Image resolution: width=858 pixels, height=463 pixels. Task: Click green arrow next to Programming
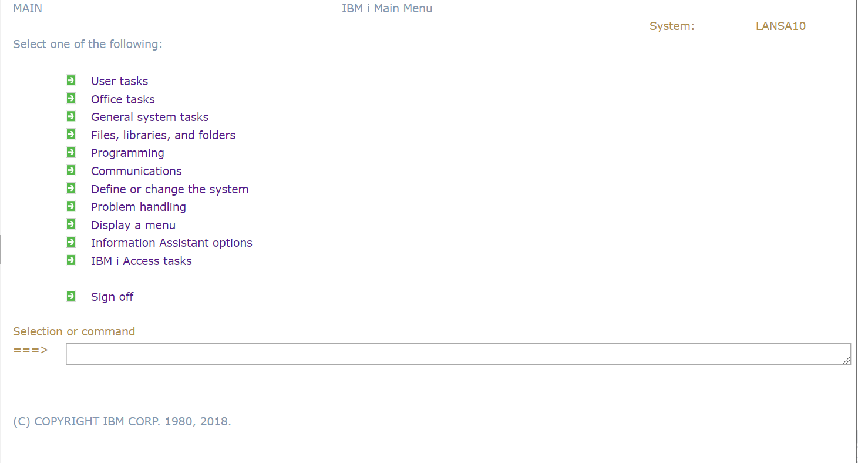tap(71, 152)
